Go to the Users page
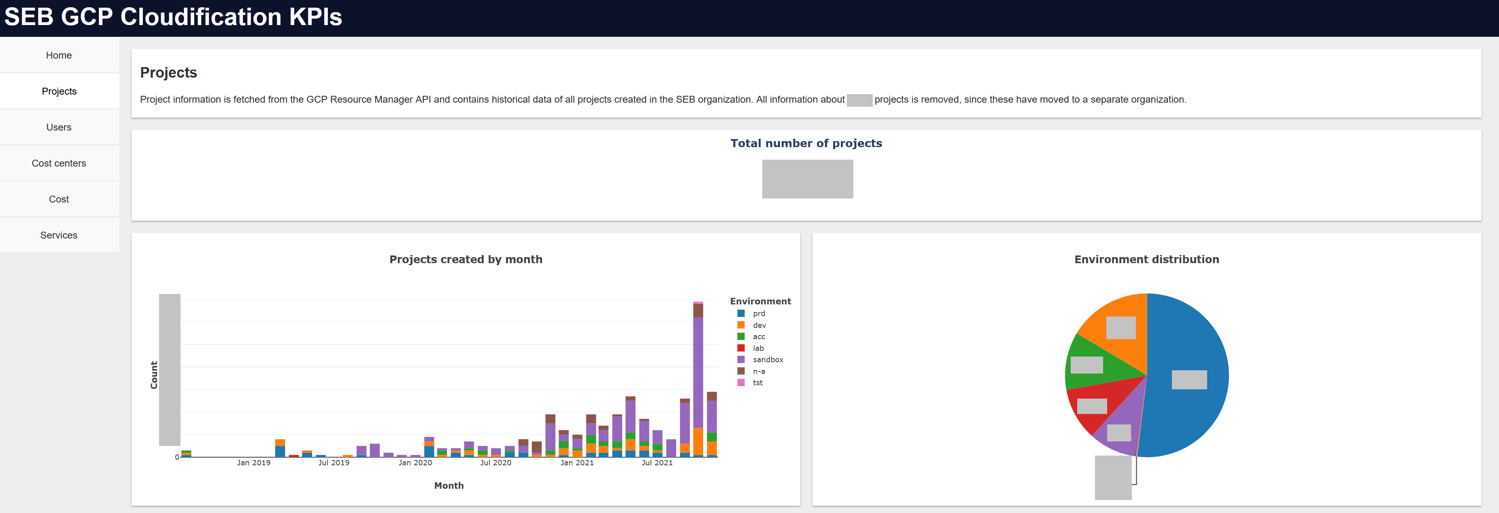Screen dimensions: 1499x513 [x=59, y=127]
